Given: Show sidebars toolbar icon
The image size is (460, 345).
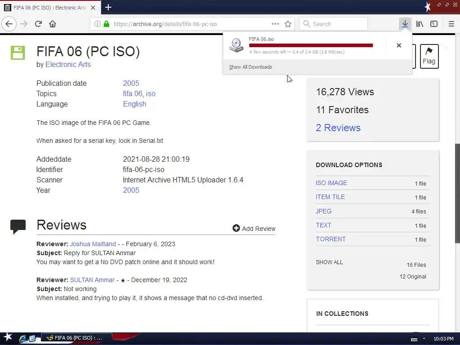Looking at the screenshot, I should coord(434,24).
